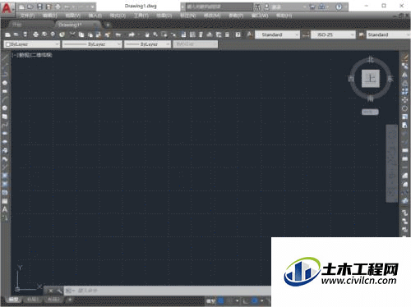
Task: Open the ISO-25 dimension style dropdown
Action: pyautogui.click(x=333, y=34)
